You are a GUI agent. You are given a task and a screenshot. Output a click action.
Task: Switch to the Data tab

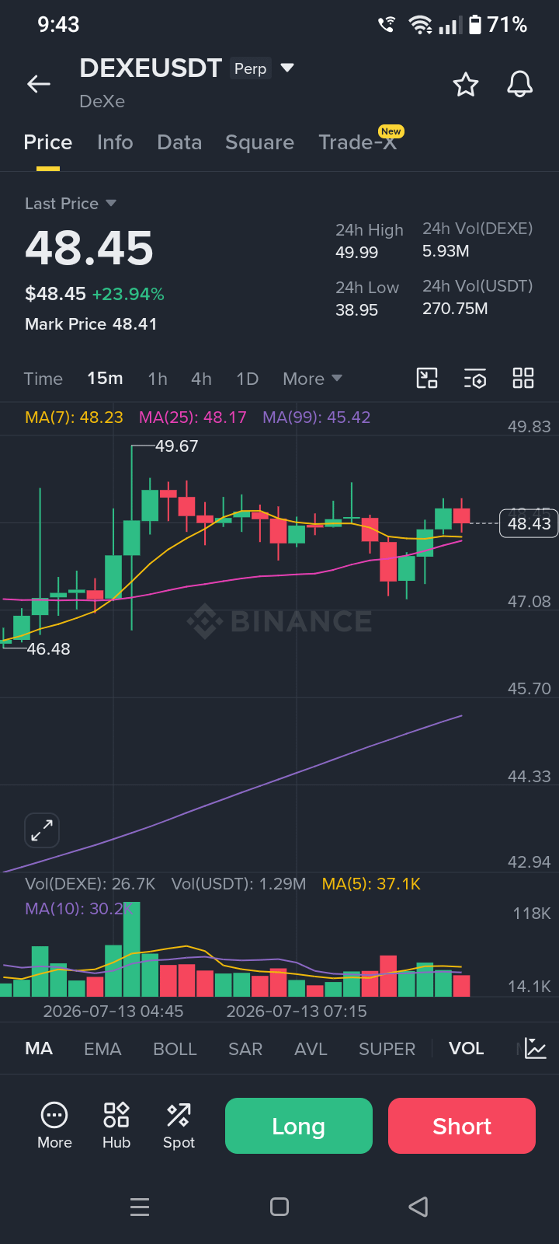179,142
